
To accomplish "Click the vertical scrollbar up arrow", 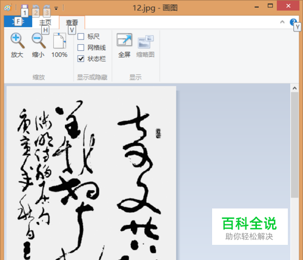I will tap(295, 88).
